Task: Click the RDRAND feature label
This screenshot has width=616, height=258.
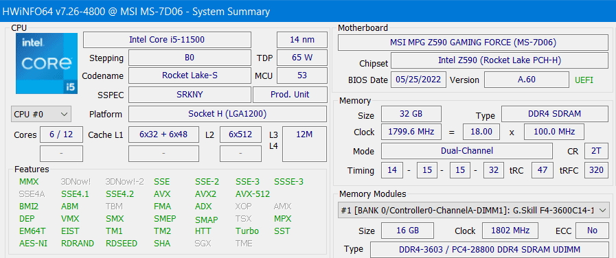Action: [78, 243]
